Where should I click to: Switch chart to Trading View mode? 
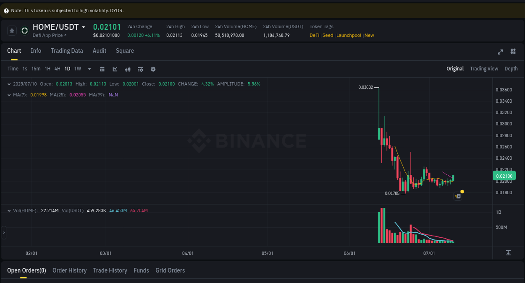[484, 68]
